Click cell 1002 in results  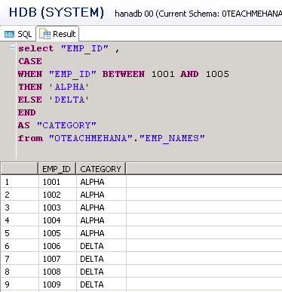(57, 195)
